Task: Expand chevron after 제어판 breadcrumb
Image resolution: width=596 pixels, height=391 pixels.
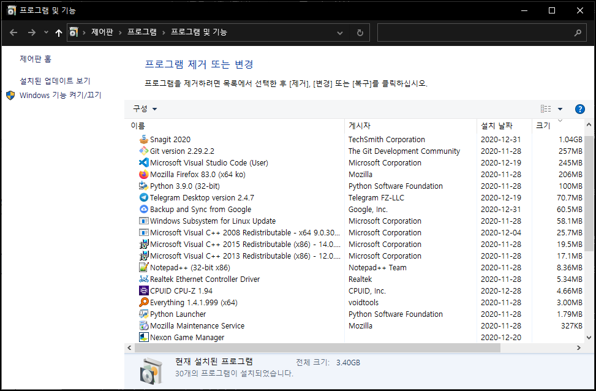Action: tap(120, 32)
